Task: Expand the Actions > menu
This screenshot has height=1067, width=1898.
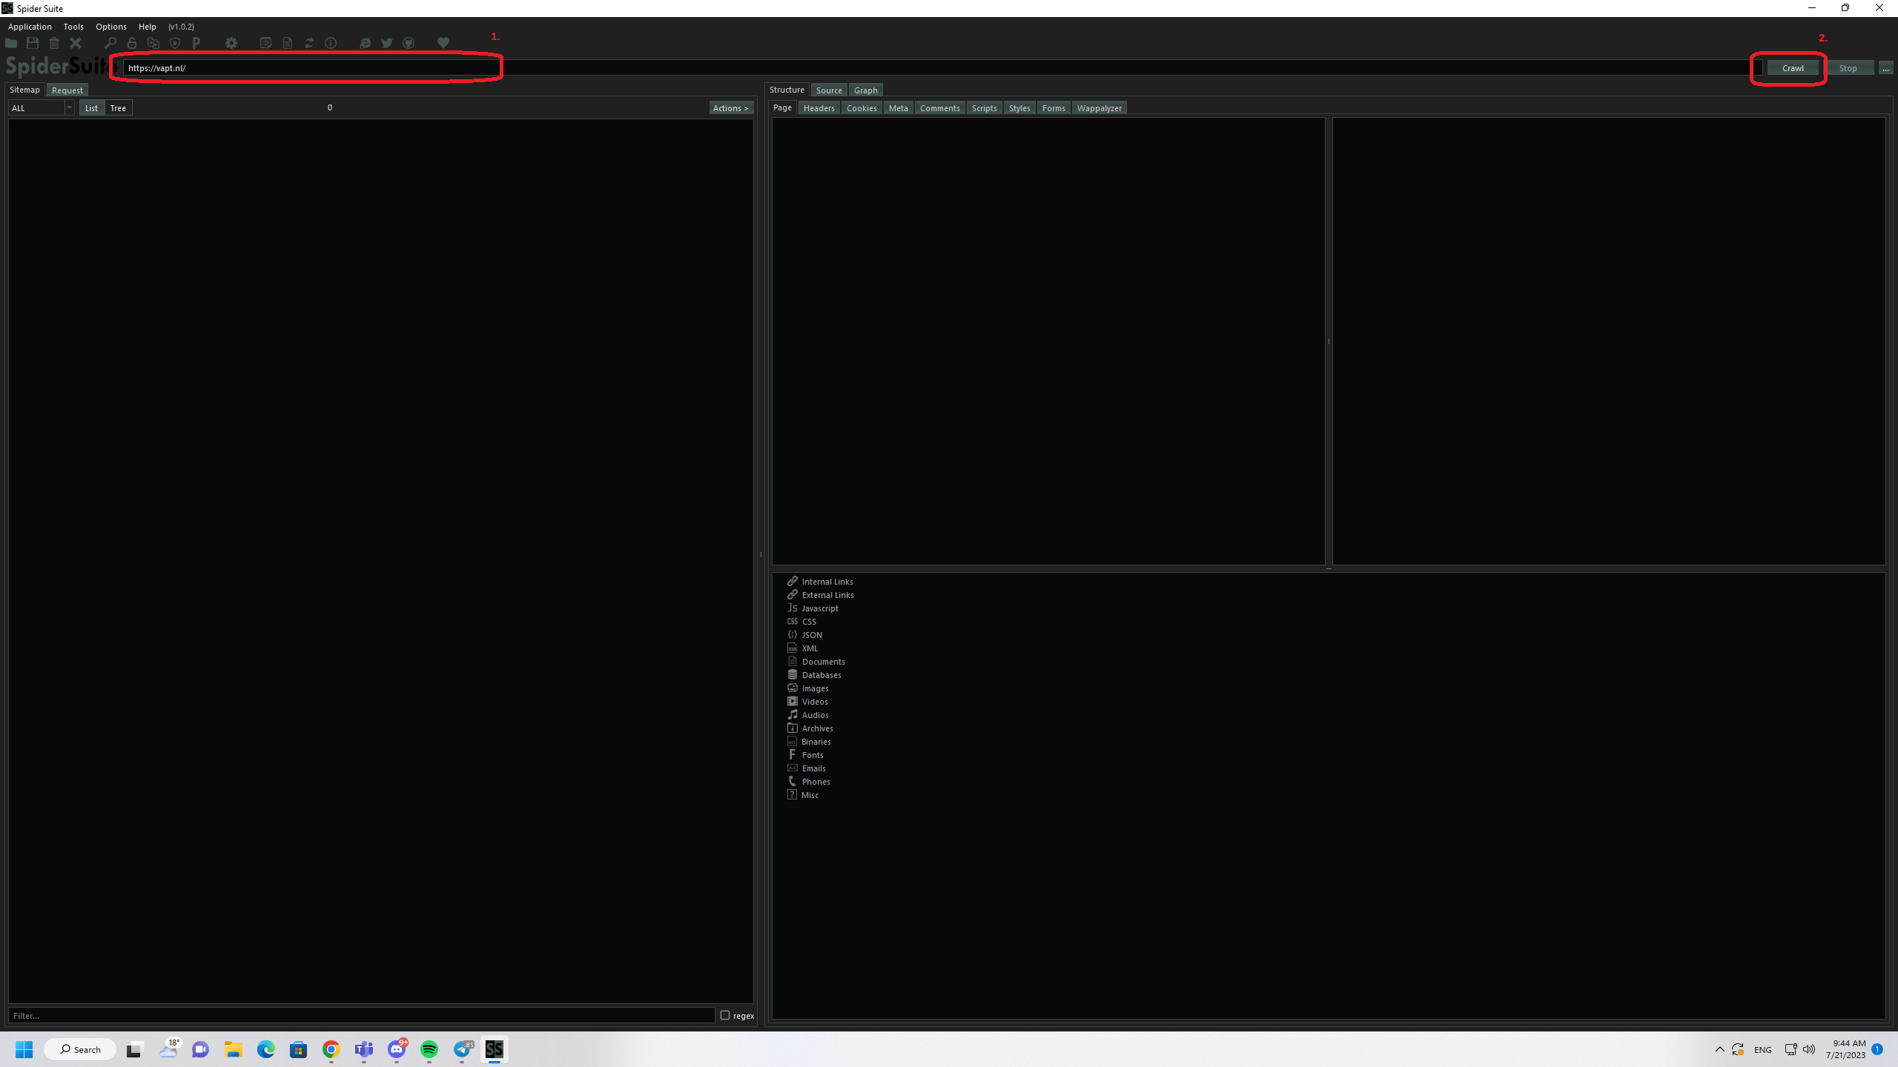Action: [x=730, y=108]
